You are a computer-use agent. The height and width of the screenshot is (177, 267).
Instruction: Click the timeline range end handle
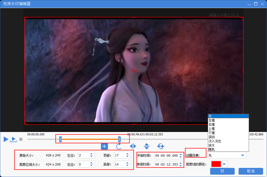pyautogui.click(x=119, y=139)
